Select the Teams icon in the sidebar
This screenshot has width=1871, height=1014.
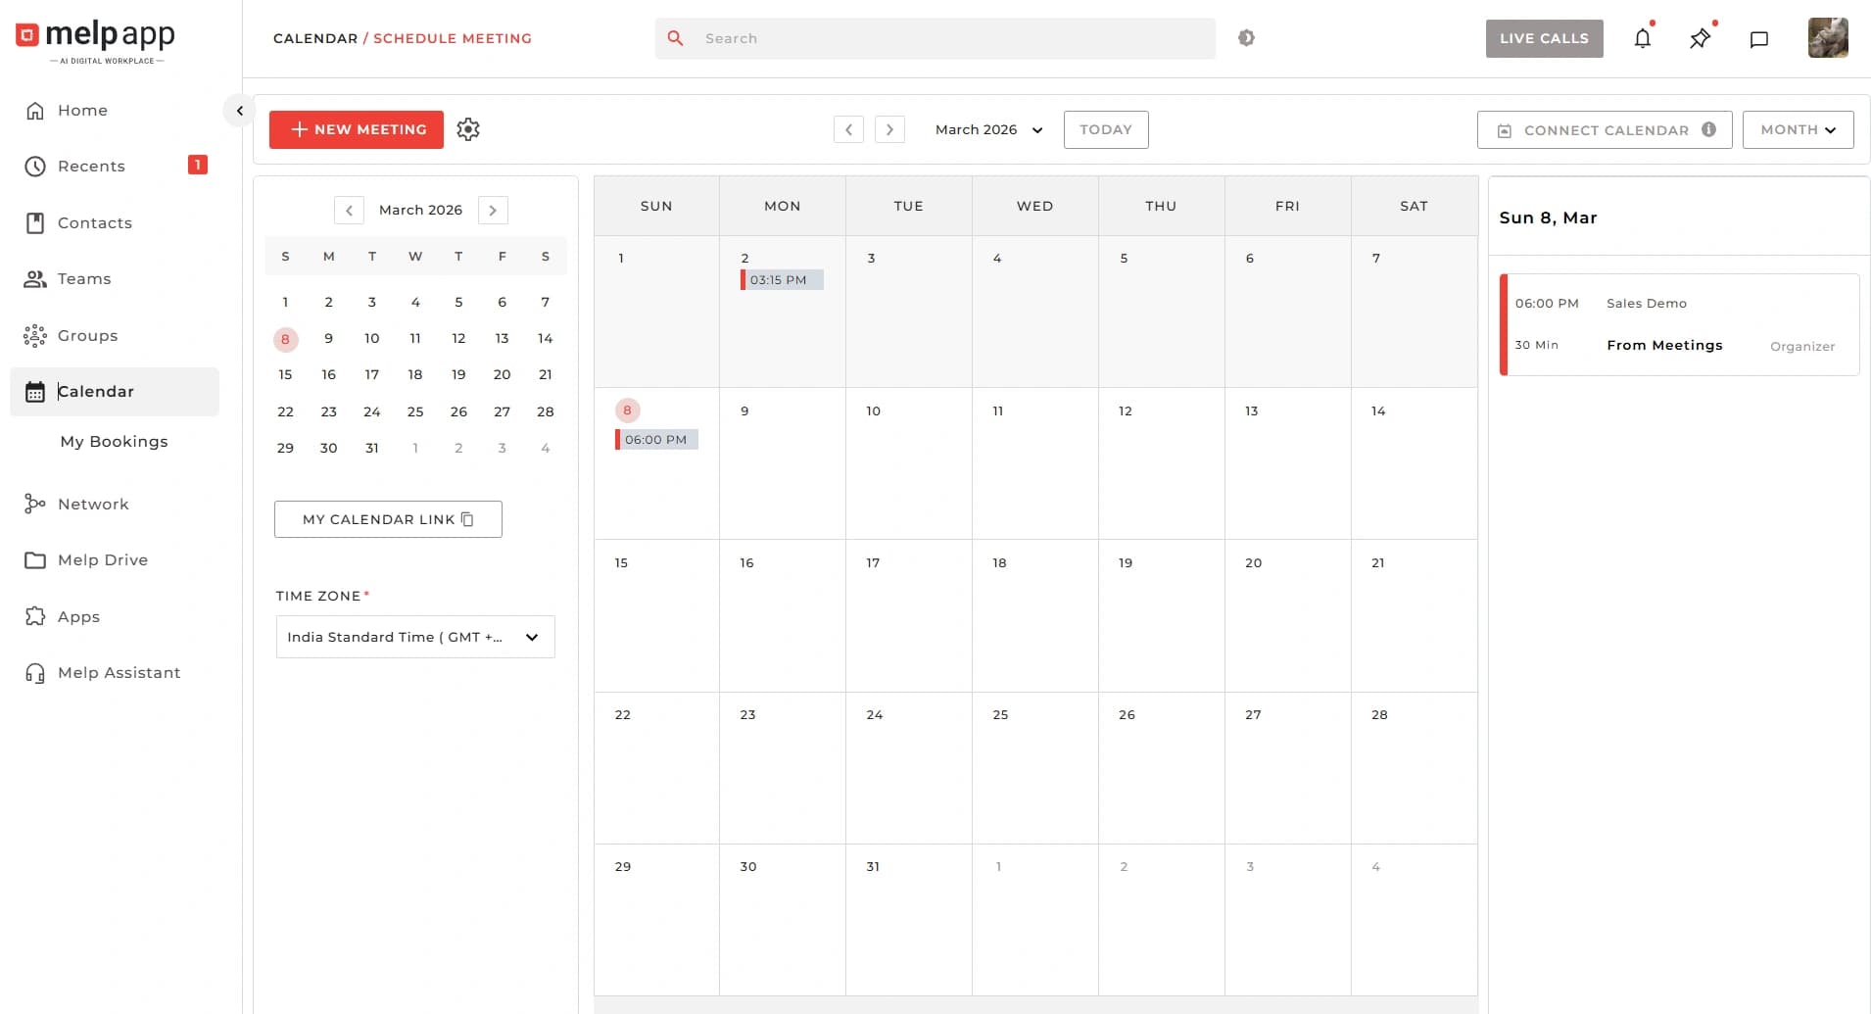click(35, 278)
